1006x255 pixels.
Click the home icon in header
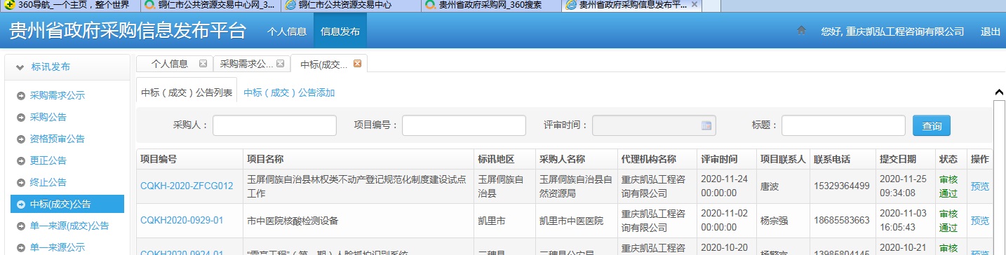click(802, 31)
